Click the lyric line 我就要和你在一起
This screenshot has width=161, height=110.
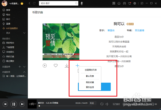tap(119, 52)
